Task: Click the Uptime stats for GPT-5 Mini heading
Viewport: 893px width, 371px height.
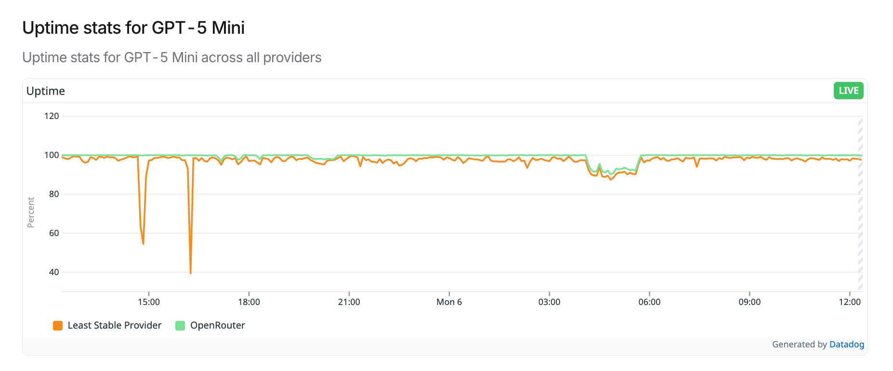Action: tap(133, 28)
